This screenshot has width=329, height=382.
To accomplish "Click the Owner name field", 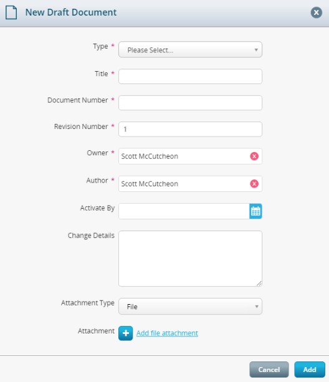I will click(x=184, y=156).
